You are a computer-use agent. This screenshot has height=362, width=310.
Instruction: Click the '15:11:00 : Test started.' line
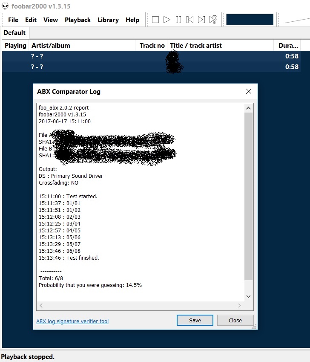tap(68, 197)
